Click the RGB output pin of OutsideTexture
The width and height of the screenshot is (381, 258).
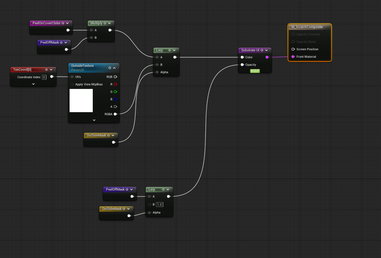(x=115, y=77)
